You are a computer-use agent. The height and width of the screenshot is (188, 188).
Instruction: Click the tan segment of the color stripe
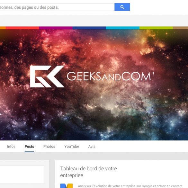(180, 28)
